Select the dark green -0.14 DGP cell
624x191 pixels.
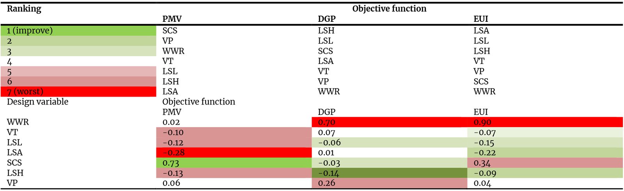click(x=389, y=173)
